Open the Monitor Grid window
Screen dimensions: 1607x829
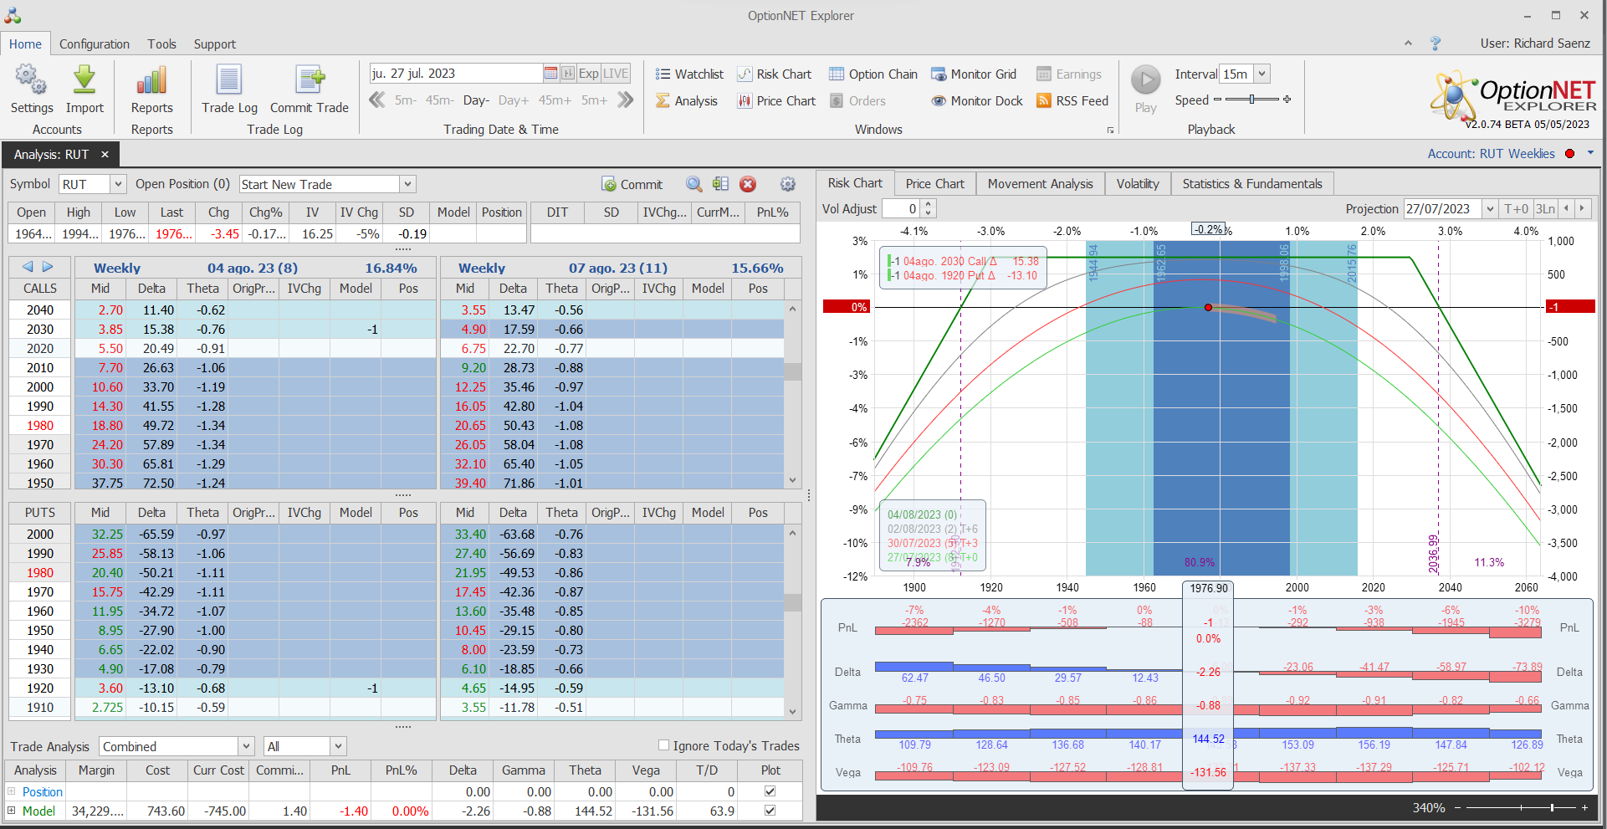click(974, 74)
